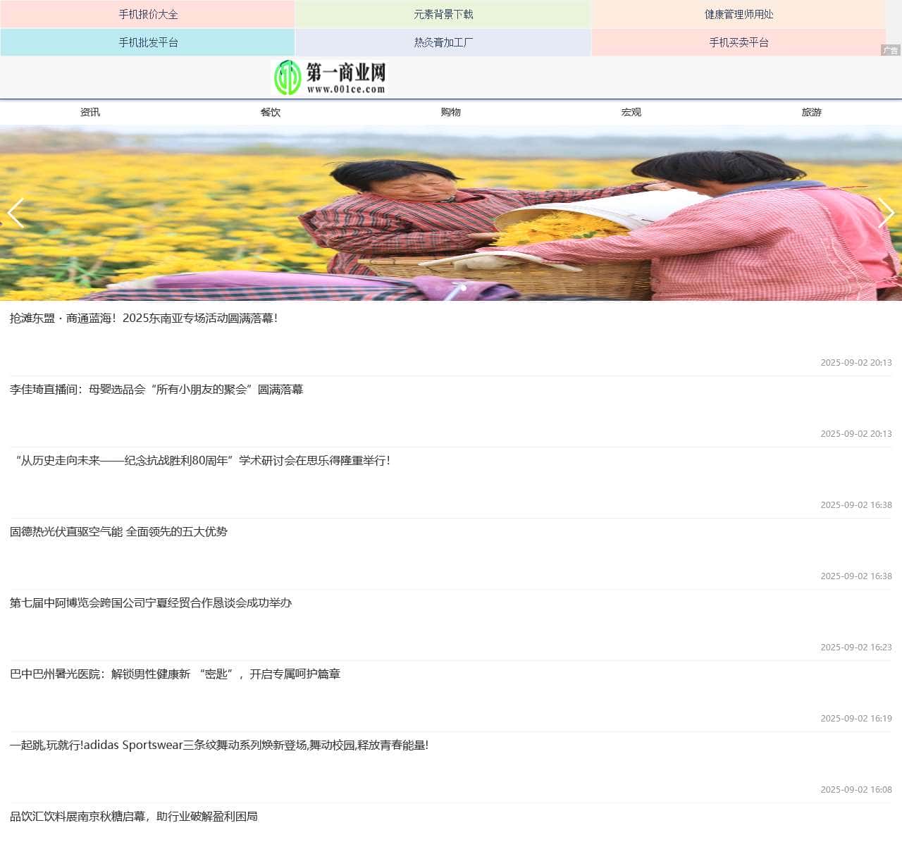902x842 pixels.
Task: Click the 热灸膏加工厂 ad link
Action: pos(443,42)
